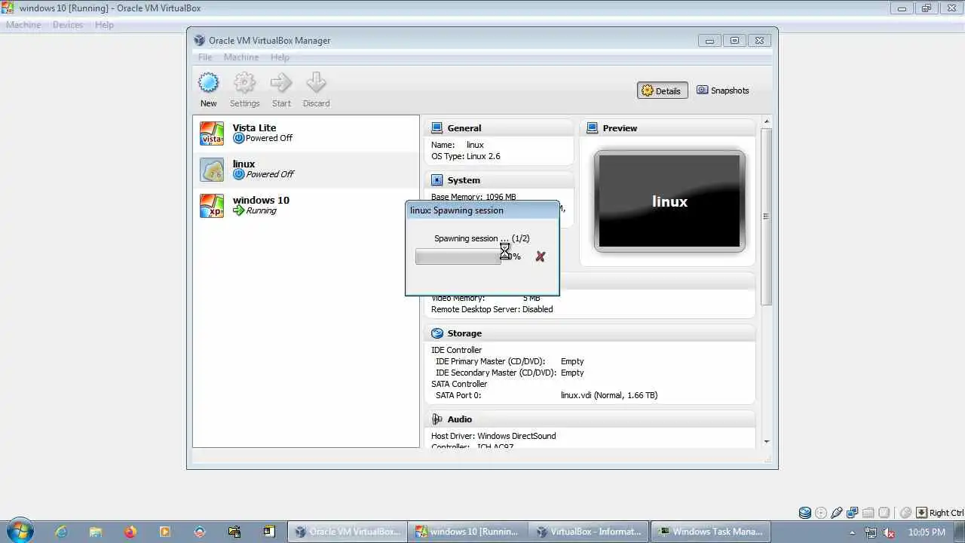The image size is (965, 543).
Task: Click the details pane scrollbar thumb
Action: tap(767, 216)
